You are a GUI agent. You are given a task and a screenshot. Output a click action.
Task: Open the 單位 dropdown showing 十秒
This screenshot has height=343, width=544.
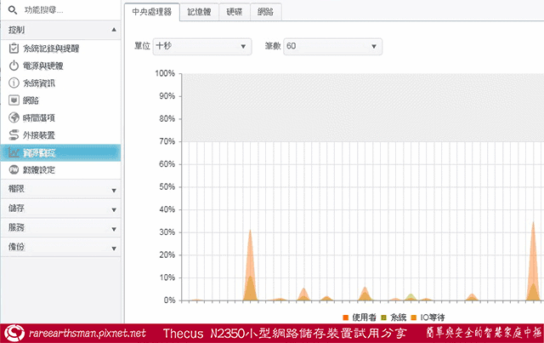pos(202,45)
